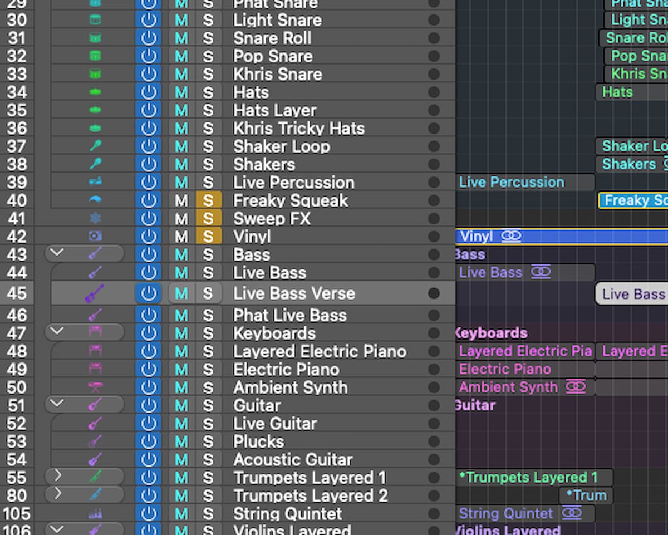Click the Vinyl track icon

95,237
